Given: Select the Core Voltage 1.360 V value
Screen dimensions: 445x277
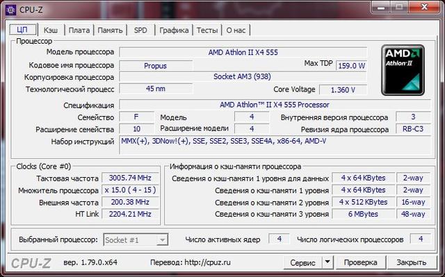Looking at the screenshot, I should click(343, 90).
